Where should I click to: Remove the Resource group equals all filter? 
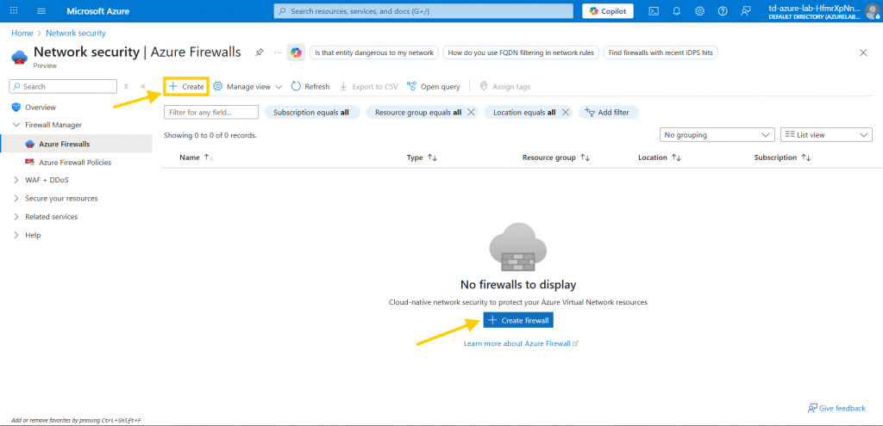[x=471, y=113]
